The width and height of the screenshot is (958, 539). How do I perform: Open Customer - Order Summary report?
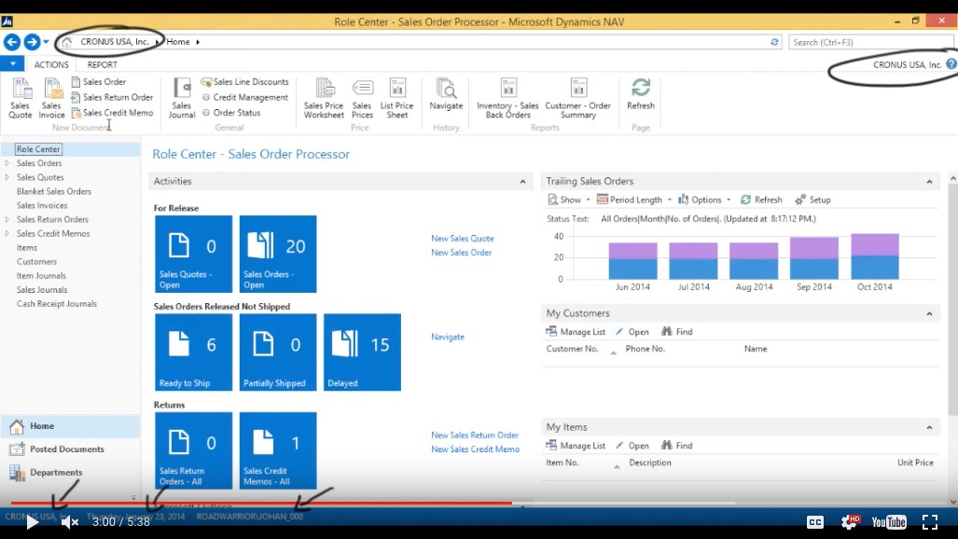578,98
